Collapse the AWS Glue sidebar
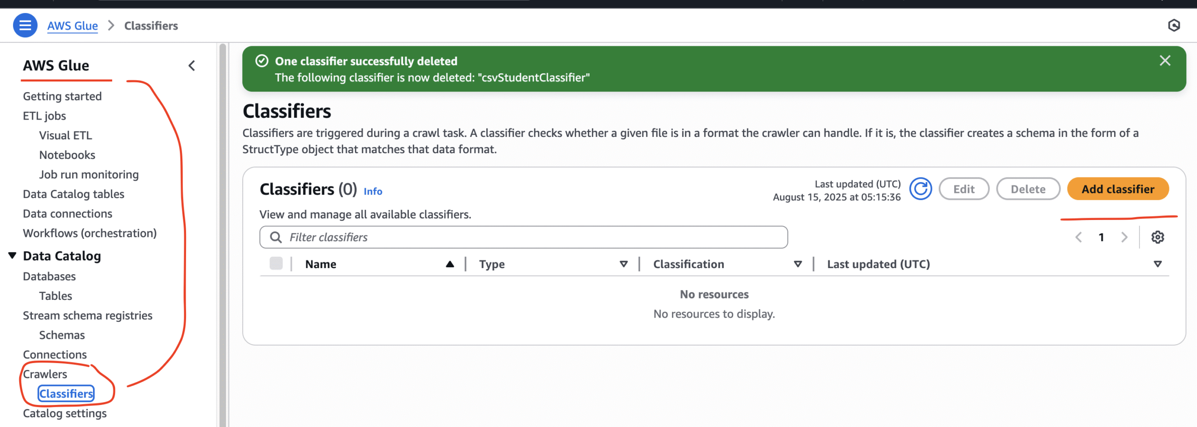Viewport: 1197px width, 427px height. click(x=191, y=65)
